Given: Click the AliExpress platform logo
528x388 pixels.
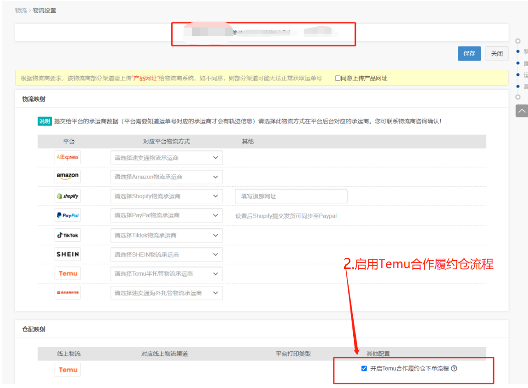Looking at the screenshot, I should (x=68, y=157).
